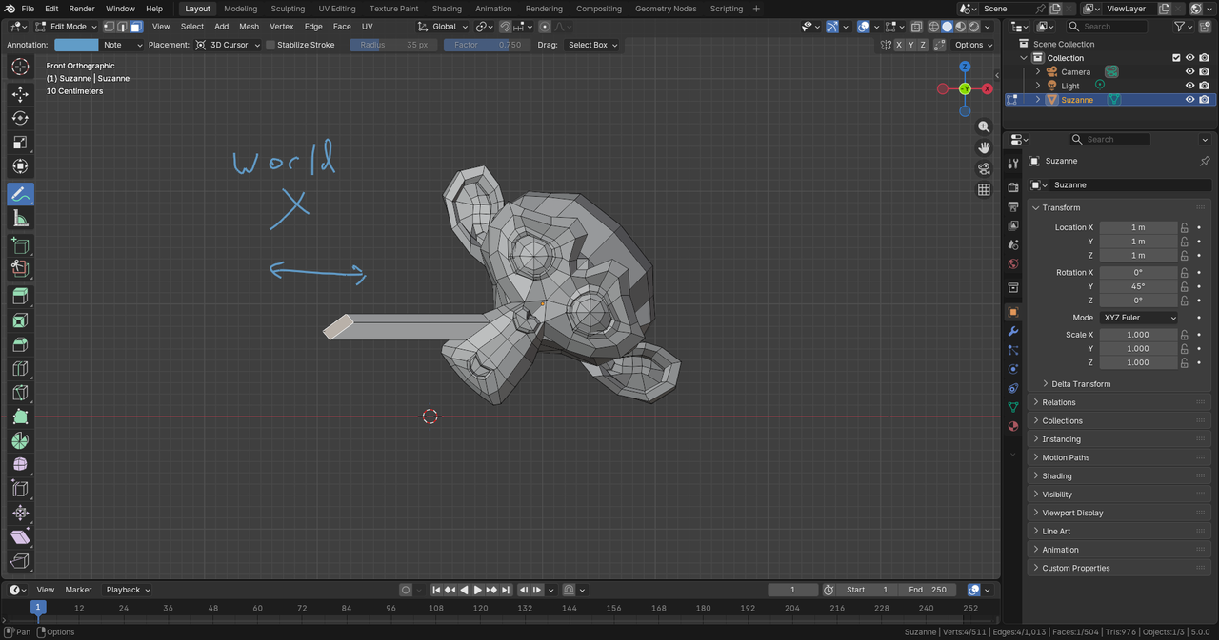Toggle Camera visibility in outliner
Screen dimensions: 1219x640
[1189, 72]
